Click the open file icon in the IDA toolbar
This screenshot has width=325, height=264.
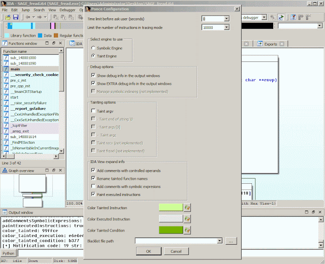[8, 17]
